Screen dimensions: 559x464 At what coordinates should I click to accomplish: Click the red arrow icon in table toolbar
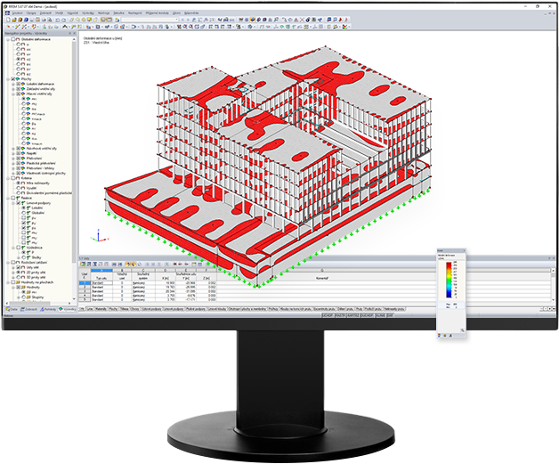click(175, 265)
